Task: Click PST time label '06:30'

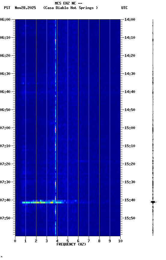Action: tap(5, 74)
